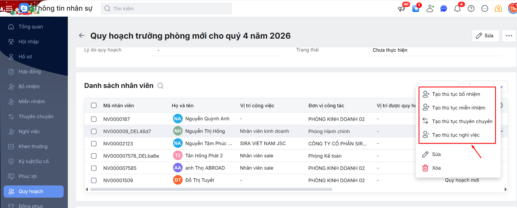517x208 pixels.
Task: Check the box for employee NV0000187
Action: coord(94,119)
